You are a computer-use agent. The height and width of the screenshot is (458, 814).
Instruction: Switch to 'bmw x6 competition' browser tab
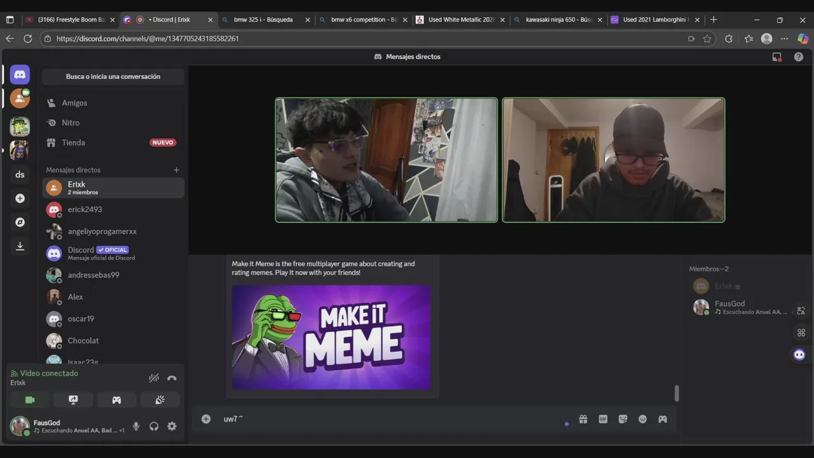click(363, 20)
